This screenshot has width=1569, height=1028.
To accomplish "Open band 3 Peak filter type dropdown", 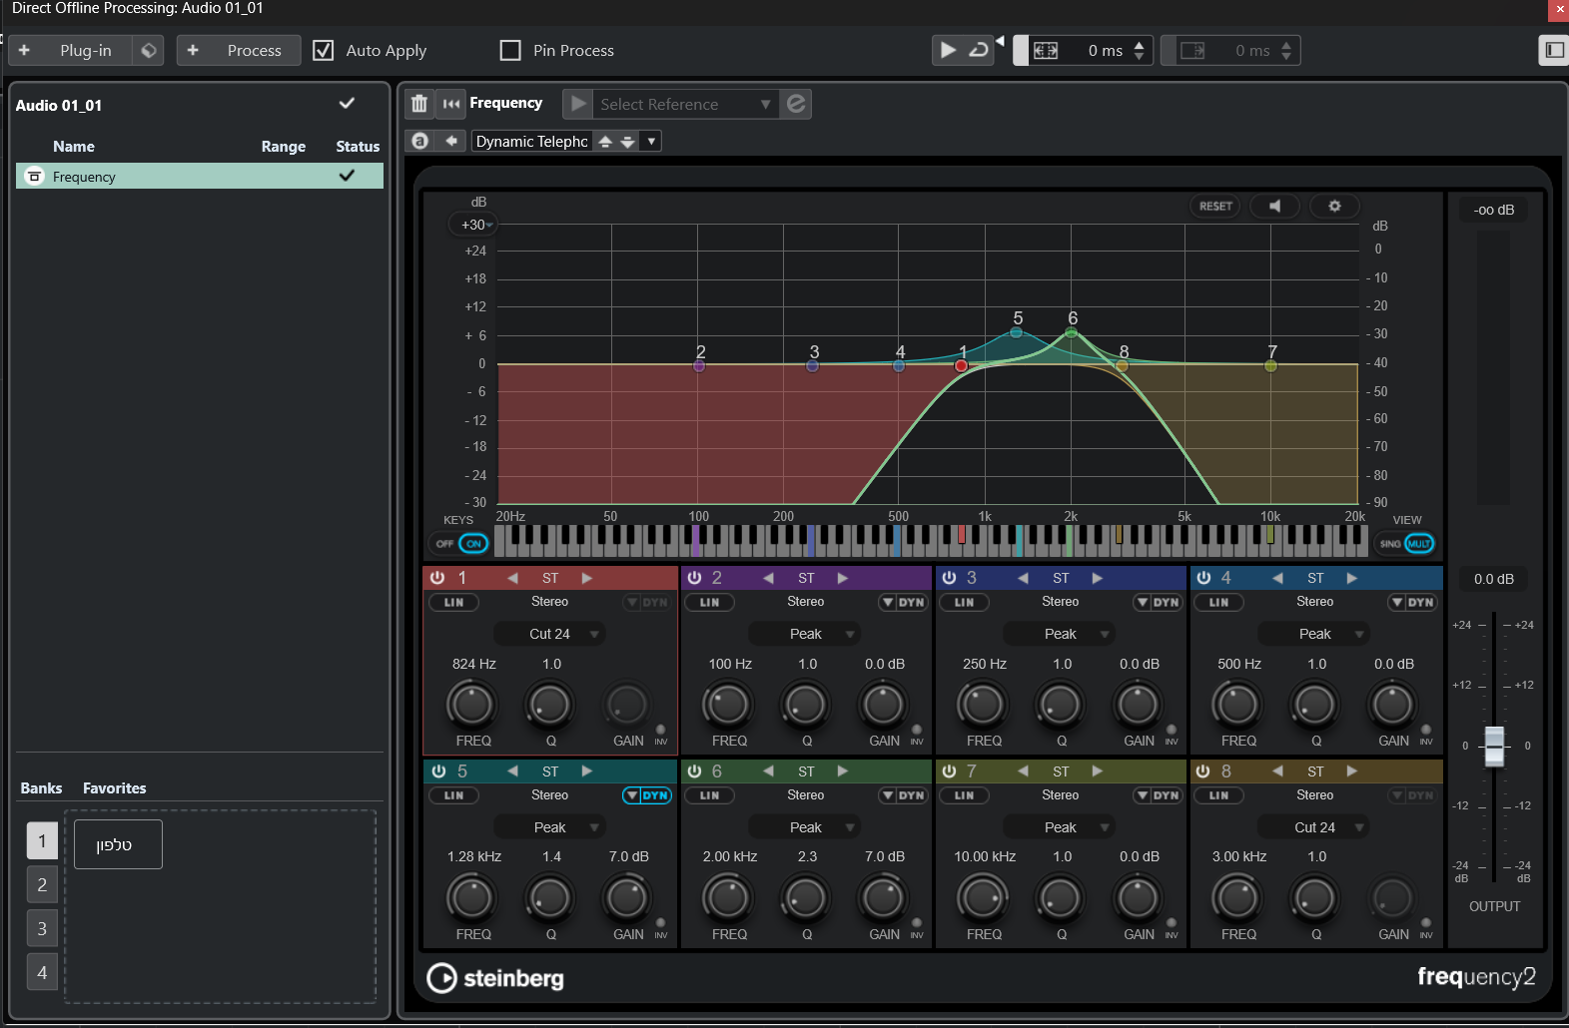I will tap(1061, 634).
